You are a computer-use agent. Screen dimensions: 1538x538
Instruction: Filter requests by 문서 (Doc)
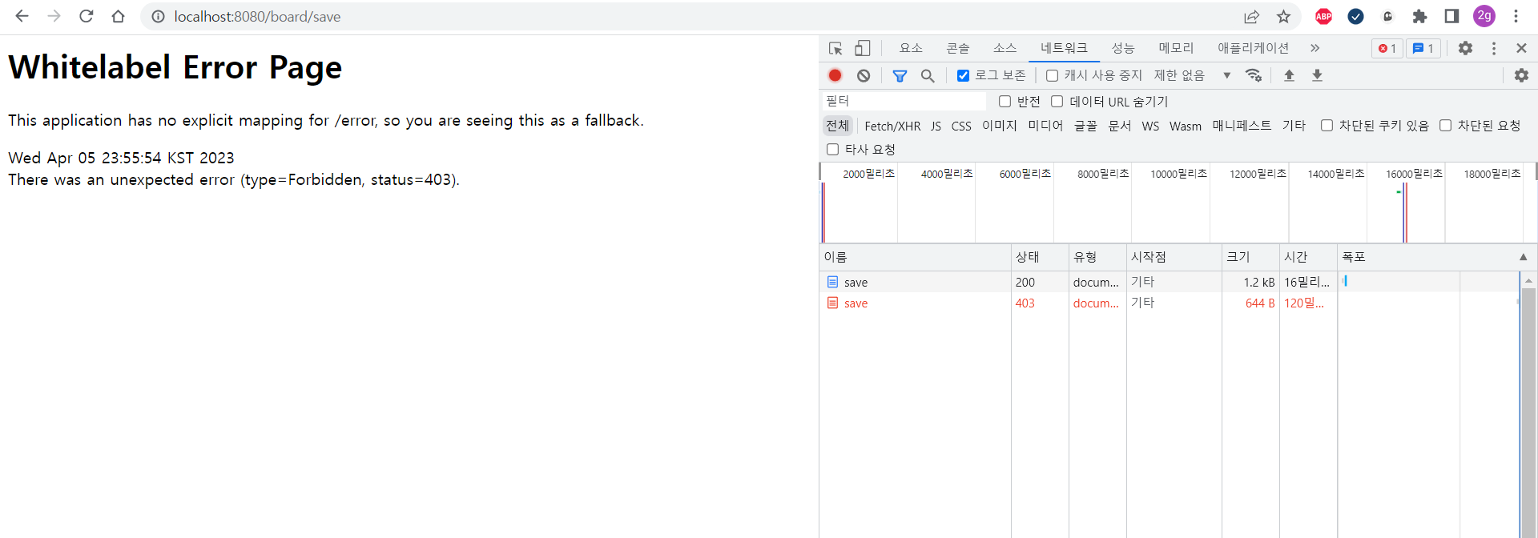pos(1120,126)
